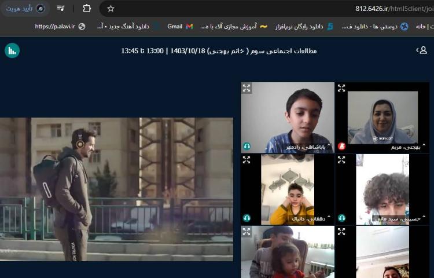Click headset icon on دهقانی، دانیال tile
The image size is (434, 278).
247,218
